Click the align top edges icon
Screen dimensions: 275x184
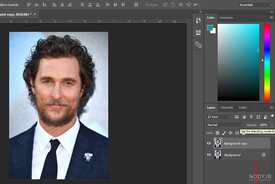click(x=29, y=5)
